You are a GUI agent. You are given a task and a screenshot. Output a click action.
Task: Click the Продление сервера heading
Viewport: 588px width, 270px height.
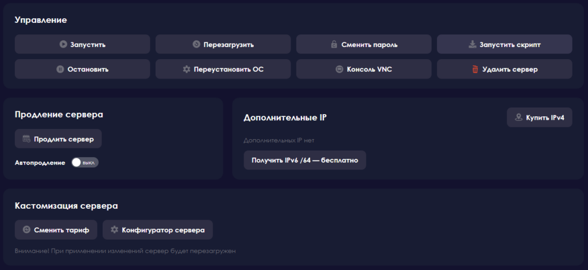pyautogui.click(x=59, y=115)
